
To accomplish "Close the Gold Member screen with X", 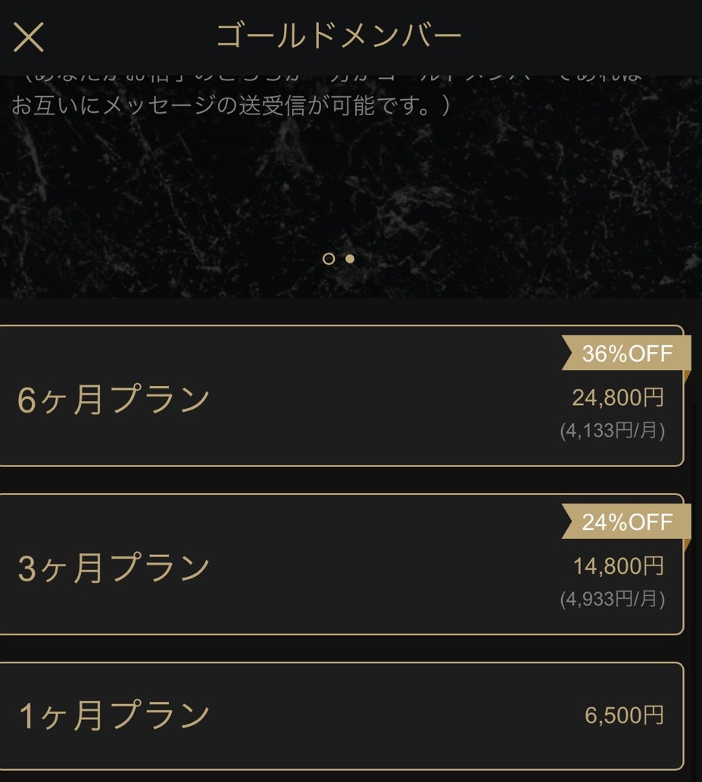I will pyautogui.click(x=29, y=37).
